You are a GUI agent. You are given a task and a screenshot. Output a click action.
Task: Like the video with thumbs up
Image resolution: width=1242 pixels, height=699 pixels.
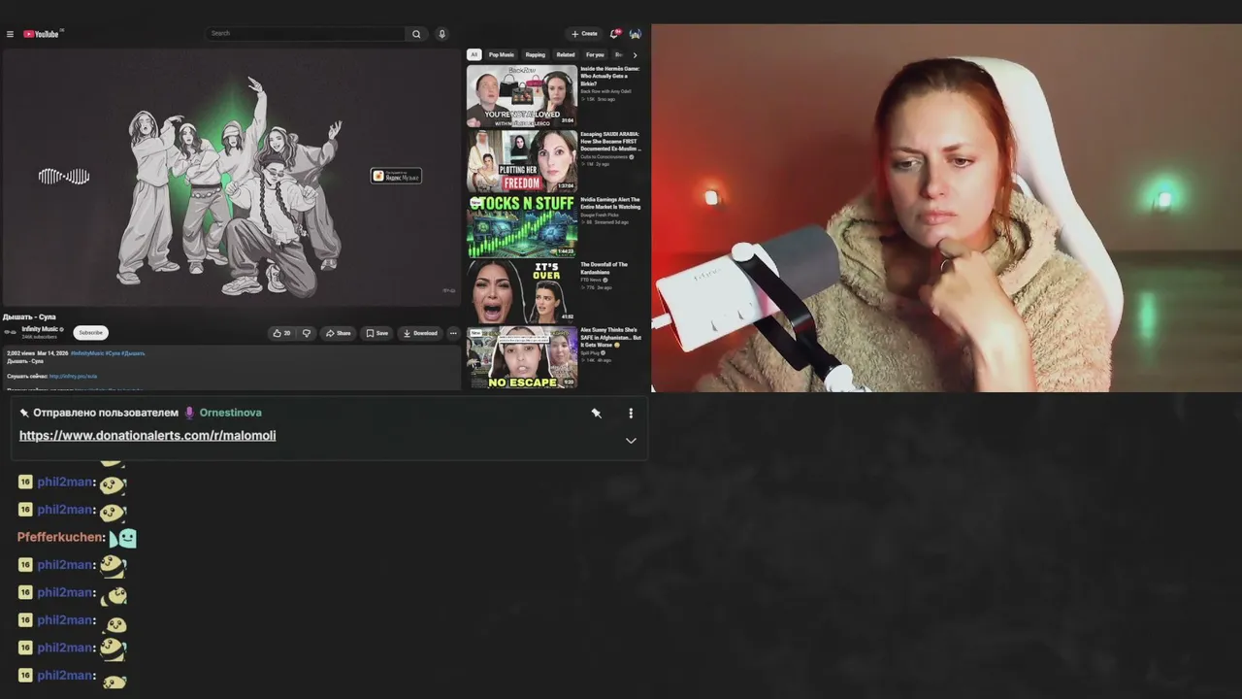[x=281, y=333]
